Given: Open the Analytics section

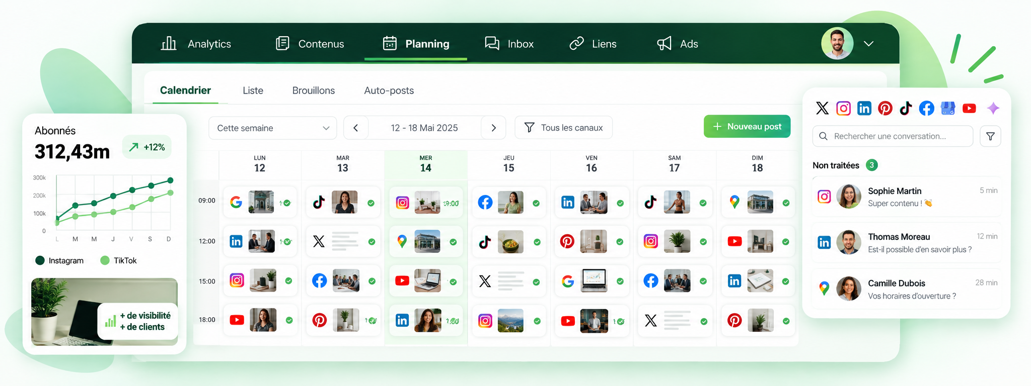Looking at the screenshot, I should coord(196,44).
